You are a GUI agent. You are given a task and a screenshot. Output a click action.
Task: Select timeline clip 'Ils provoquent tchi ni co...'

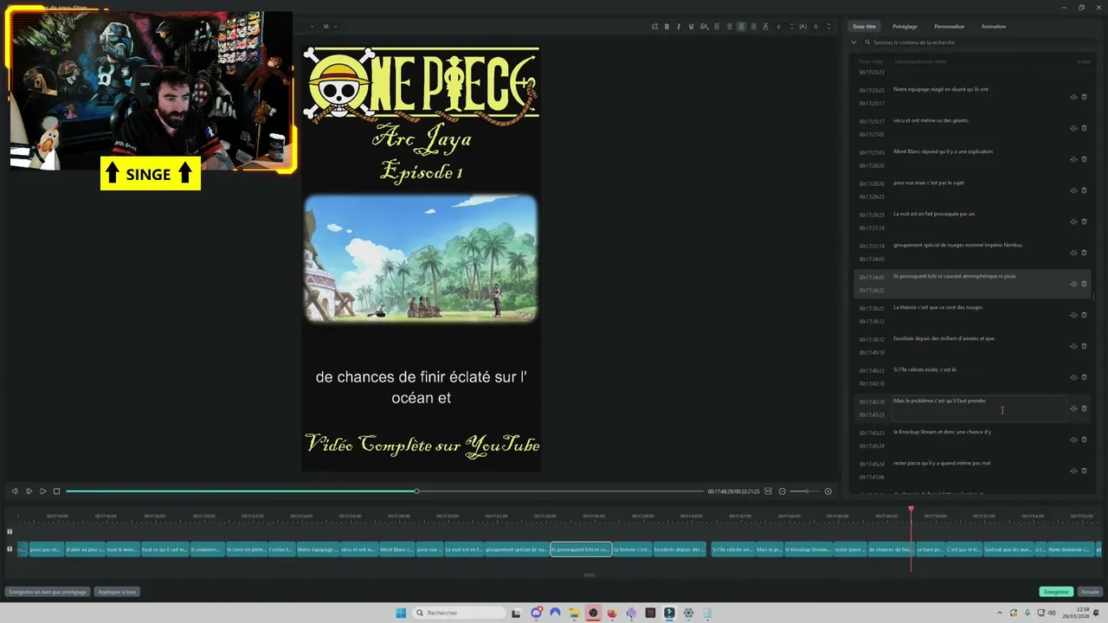pos(581,549)
